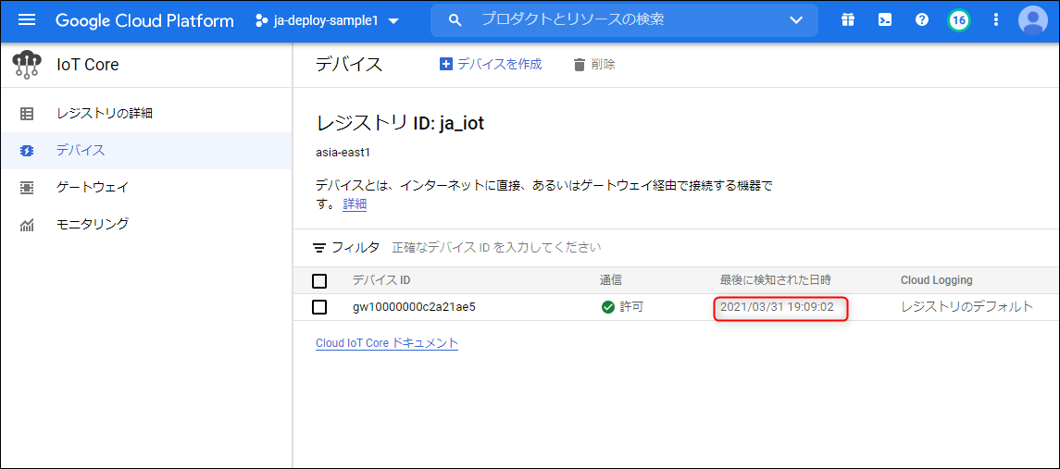The width and height of the screenshot is (1060, 469).
Task: Open notifications badge showing 16
Action: point(959,20)
